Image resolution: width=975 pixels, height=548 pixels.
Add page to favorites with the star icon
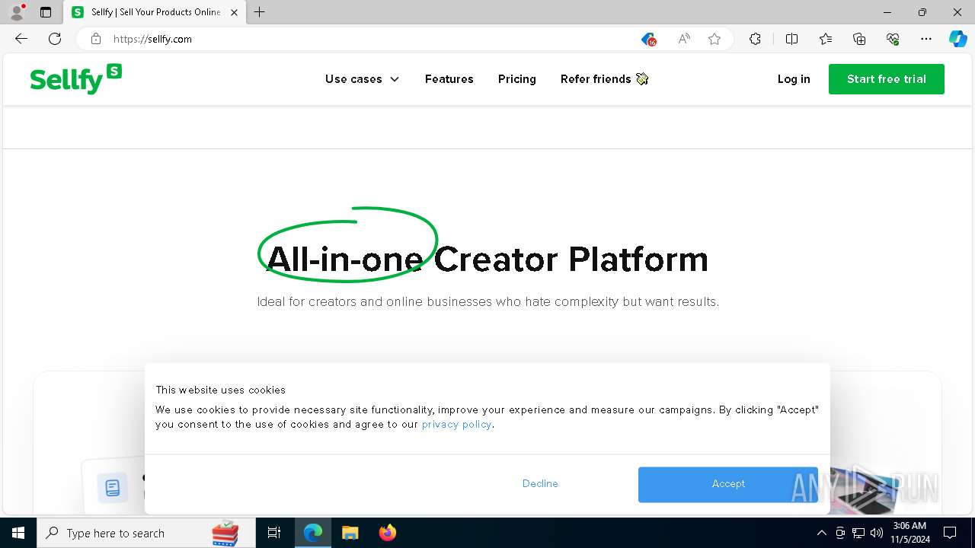tap(714, 39)
